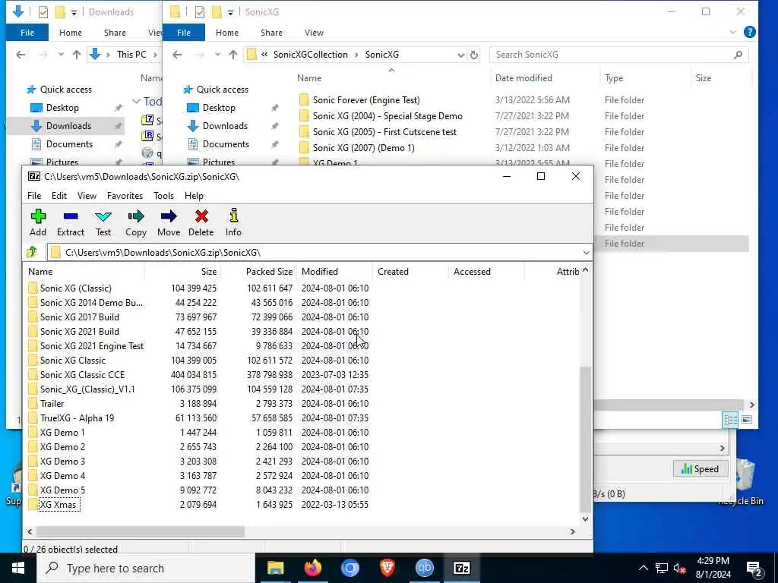This screenshot has width=778, height=583.
Task: Sort 7-Zip list by Name column
Action: click(x=84, y=272)
